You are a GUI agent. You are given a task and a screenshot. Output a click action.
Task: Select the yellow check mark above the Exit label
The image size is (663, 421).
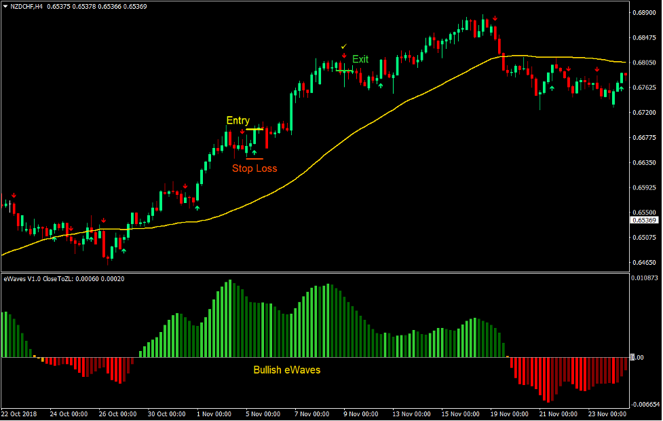point(343,46)
